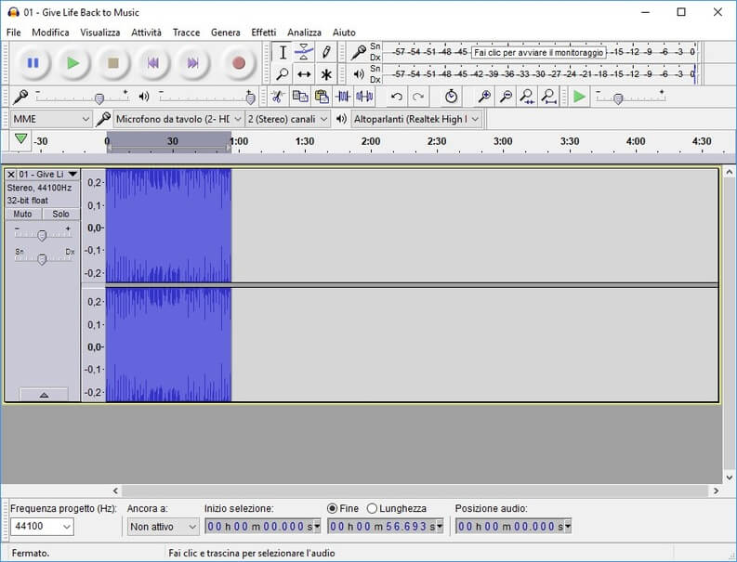The width and height of the screenshot is (737, 562).
Task: Click 'Fai clic per avviare il monitoraggio'
Action: click(538, 53)
